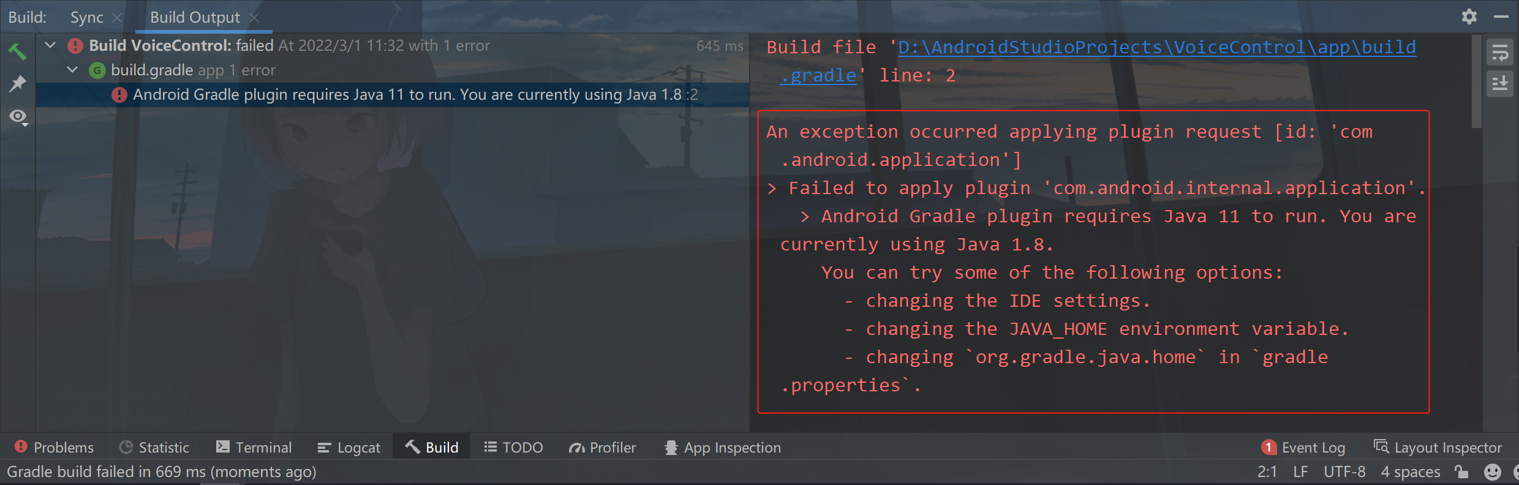Pin the Build Output window
Viewport: 1519px width, 485px height.
18,84
